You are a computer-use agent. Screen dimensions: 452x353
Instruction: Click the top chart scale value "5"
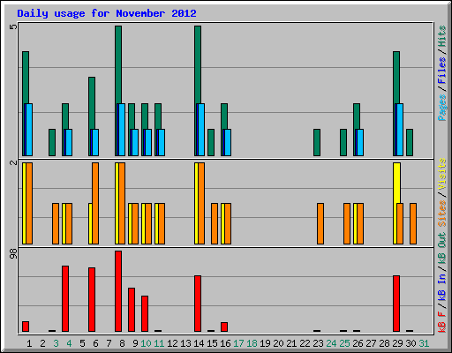point(13,27)
